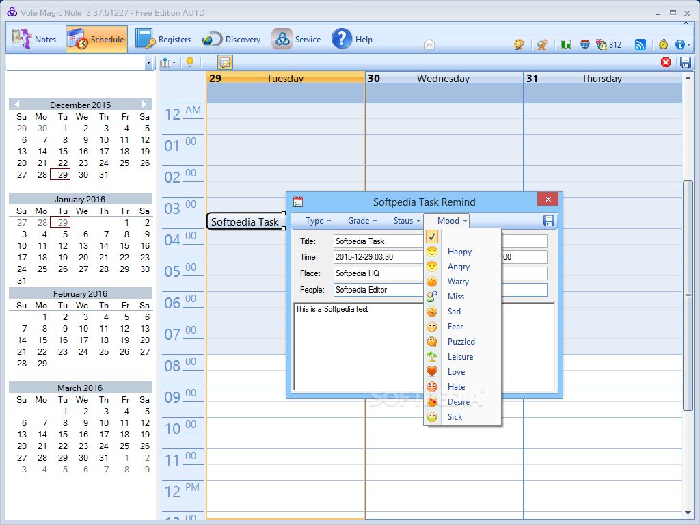Choose the Sad mood
Screen dimensions: 700x525
462,312
